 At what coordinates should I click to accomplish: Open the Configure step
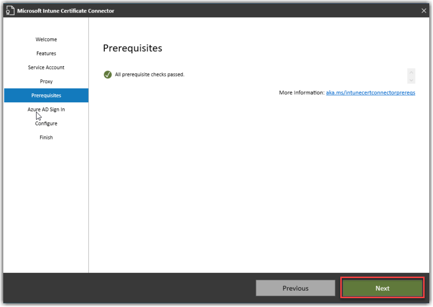click(46, 123)
